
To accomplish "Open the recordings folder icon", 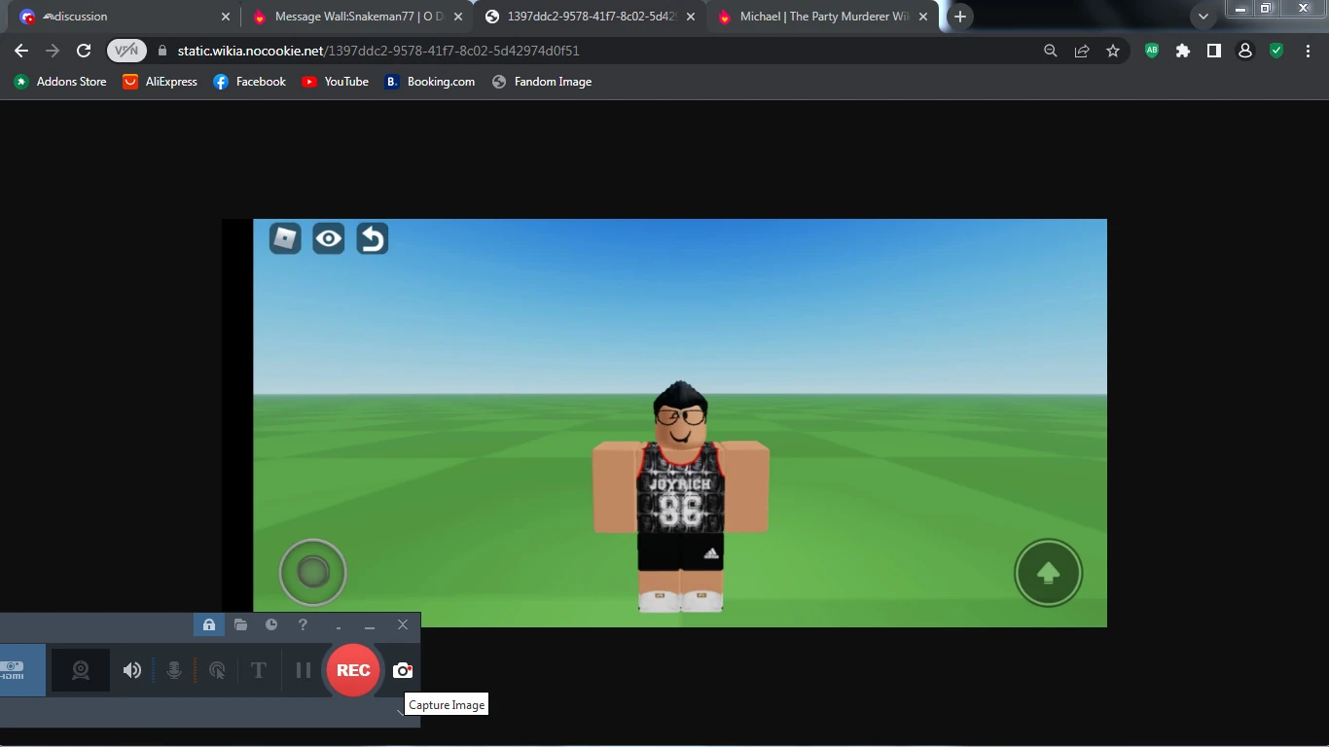I will click(240, 624).
